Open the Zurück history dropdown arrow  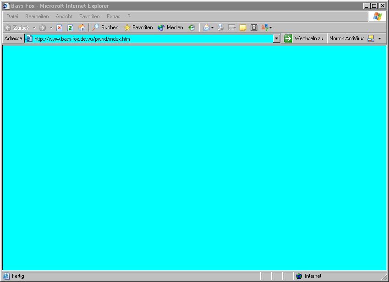tap(34, 28)
